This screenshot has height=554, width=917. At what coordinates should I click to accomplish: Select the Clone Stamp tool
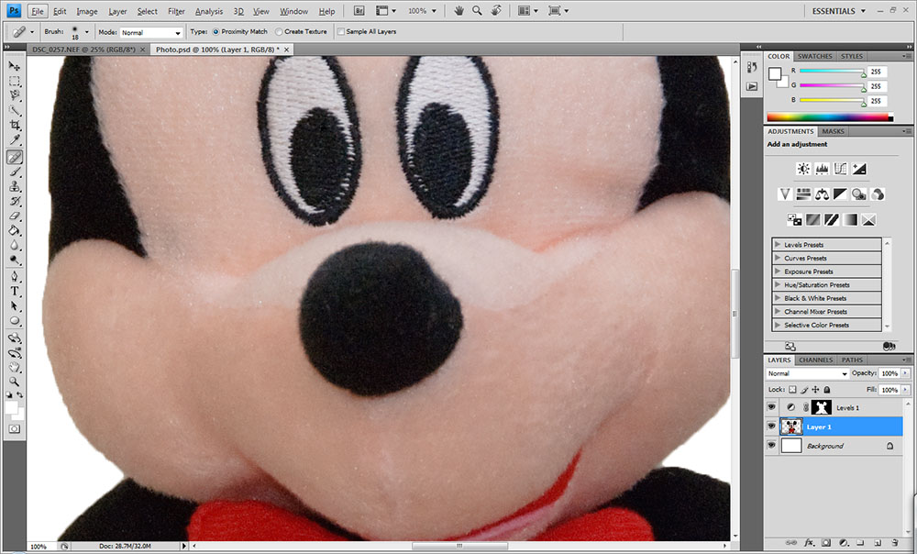15,186
